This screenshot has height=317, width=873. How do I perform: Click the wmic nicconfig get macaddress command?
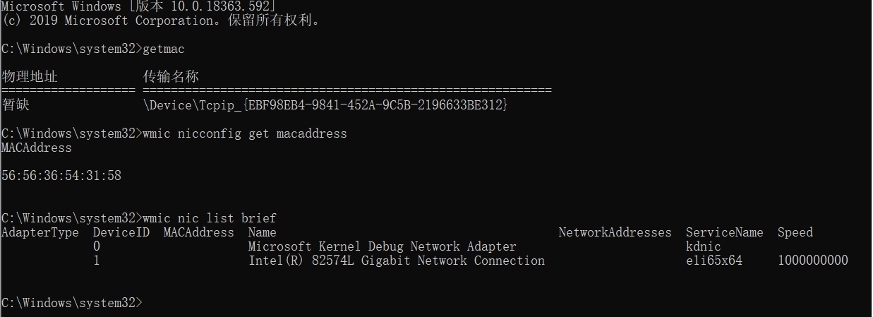click(244, 133)
